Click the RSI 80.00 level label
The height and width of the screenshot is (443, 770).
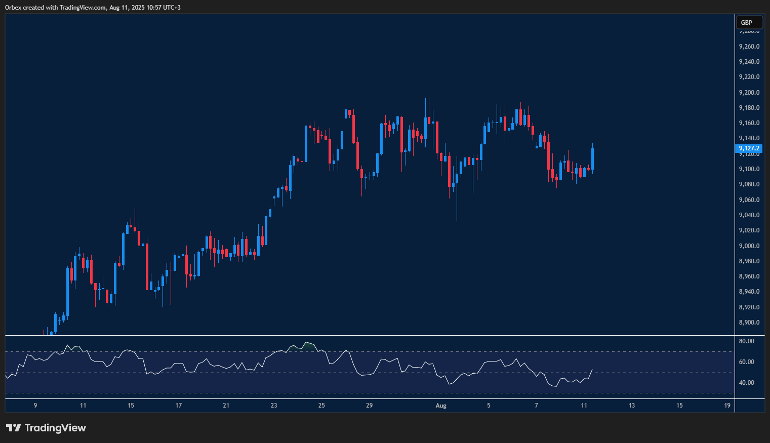click(x=747, y=341)
